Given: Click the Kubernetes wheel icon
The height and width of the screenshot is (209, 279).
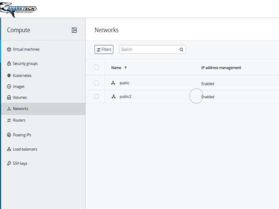Looking at the screenshot, I should (9, 75).
